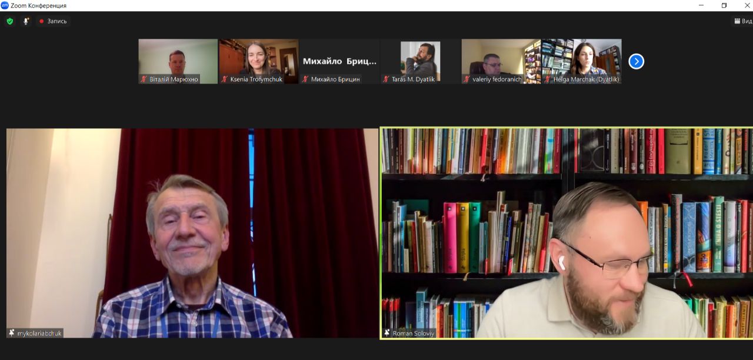Click the pin icon next to Roman Soloviy

(387, 333)
